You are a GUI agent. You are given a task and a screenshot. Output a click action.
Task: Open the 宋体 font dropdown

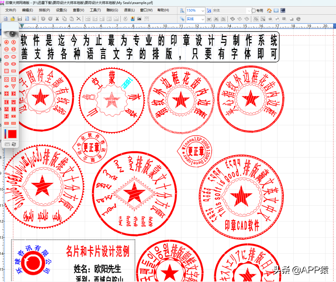(249, 10)
